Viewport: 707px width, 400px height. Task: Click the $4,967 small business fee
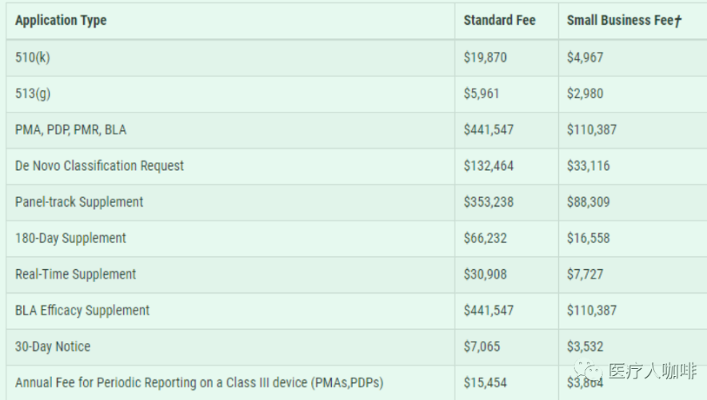585,57
